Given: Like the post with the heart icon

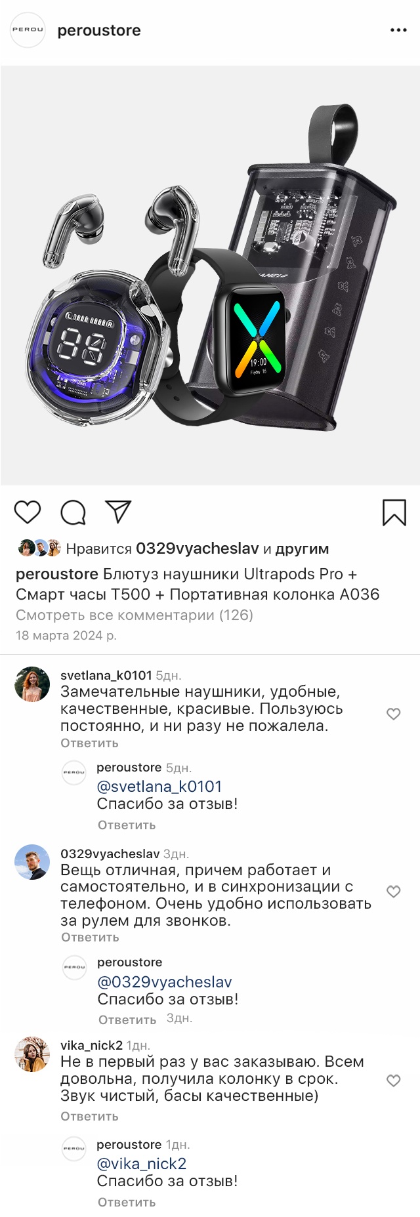Looking at the screenshot, I should coord(28,512).
